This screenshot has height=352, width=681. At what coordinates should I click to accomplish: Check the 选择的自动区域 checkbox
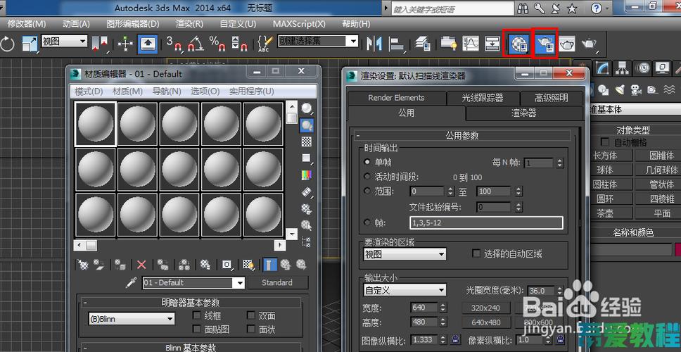click(x=476, y=253)
